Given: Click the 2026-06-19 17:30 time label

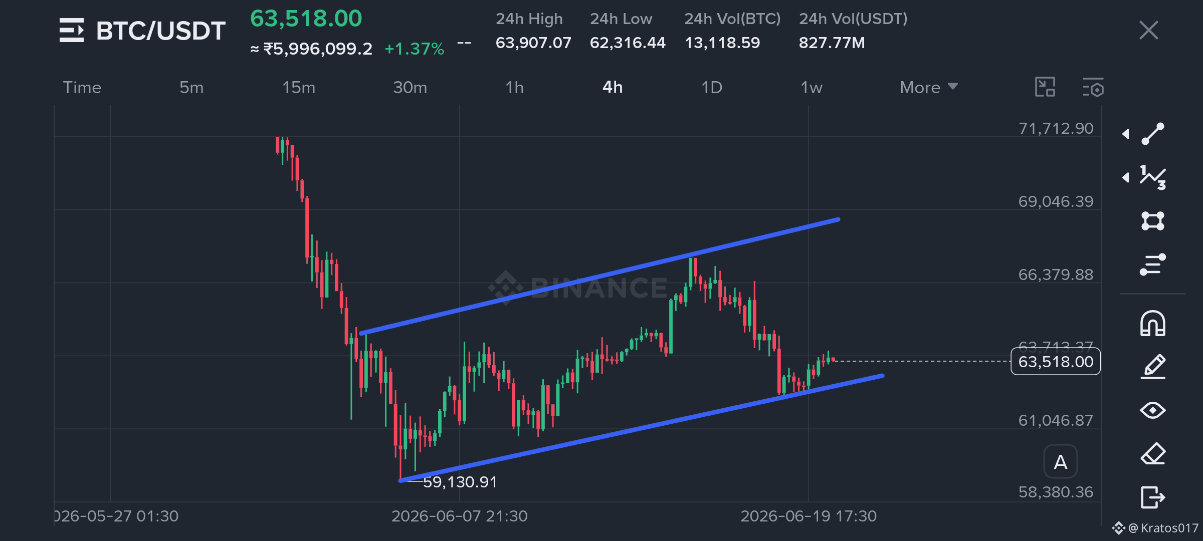Looking at the screenshot, I should coord(809,516).
